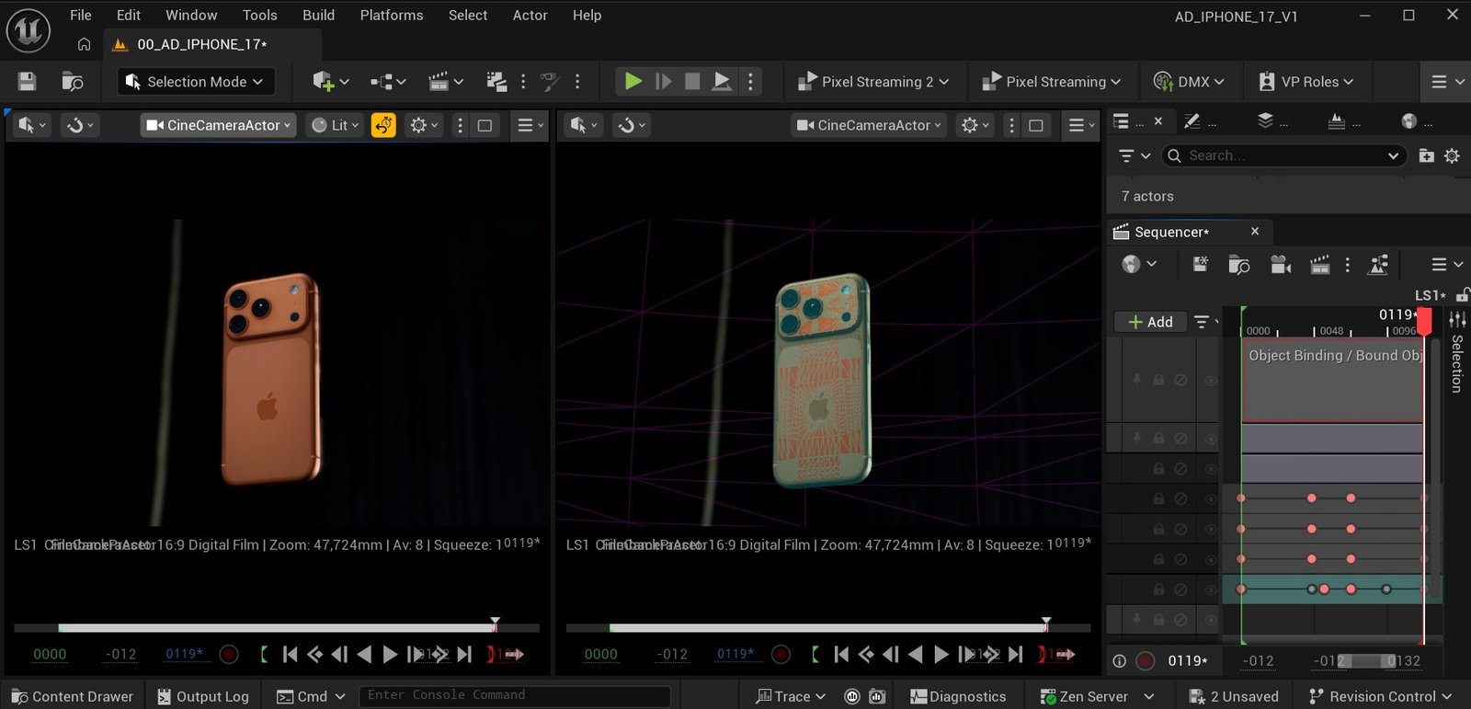Open the Content Drawer
The image size is (1471, 709).
72,696
